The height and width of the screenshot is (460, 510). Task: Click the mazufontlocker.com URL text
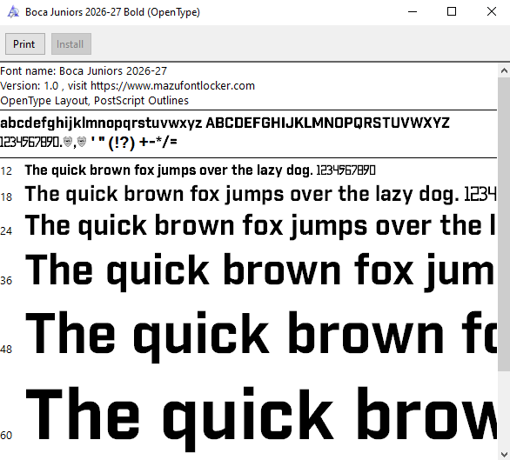(172, 86)
